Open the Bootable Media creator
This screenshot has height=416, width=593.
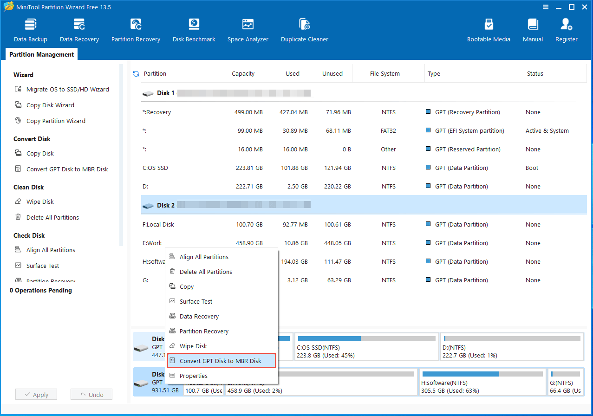[489, 29]
